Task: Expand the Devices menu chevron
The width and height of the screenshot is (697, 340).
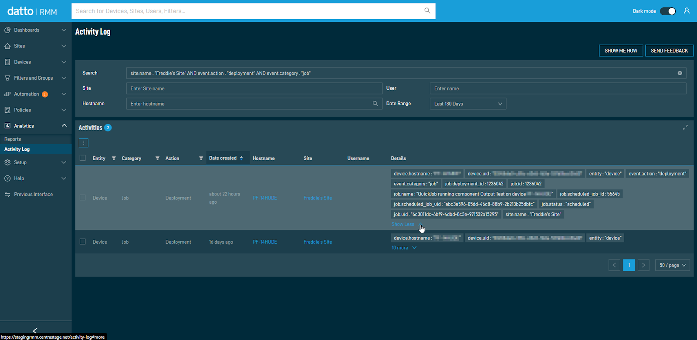Action: [64, 62]
